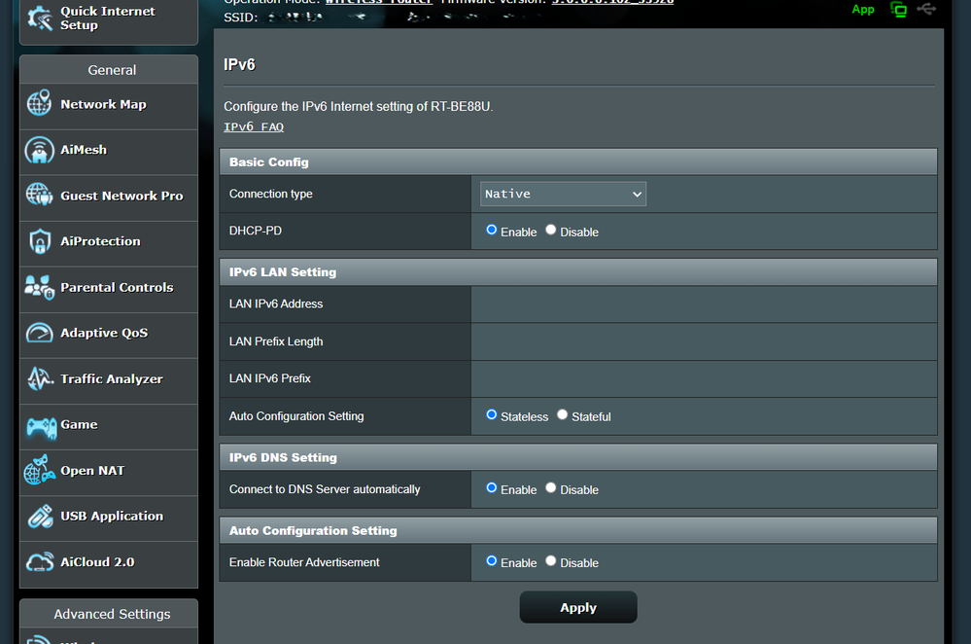Screen dimensions: 971x644
Task: Click the Adaptive QoS gauge icon
Action: tap(39, 333)
